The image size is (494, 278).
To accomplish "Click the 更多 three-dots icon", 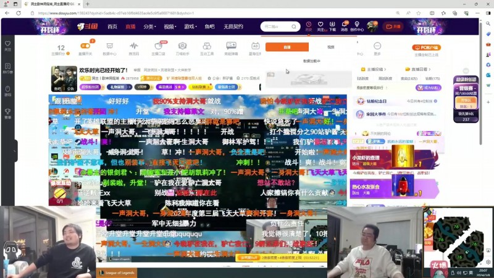I will click(377, 48).
